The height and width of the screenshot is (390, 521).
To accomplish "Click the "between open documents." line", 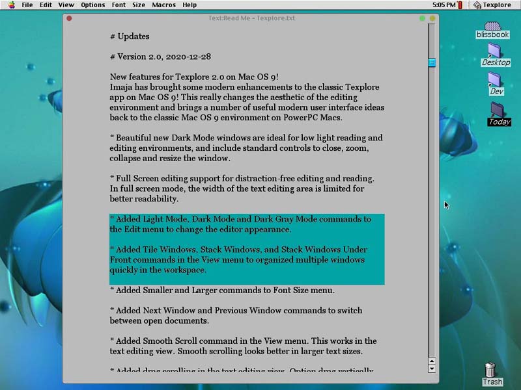I will click(x=160, y=320).
